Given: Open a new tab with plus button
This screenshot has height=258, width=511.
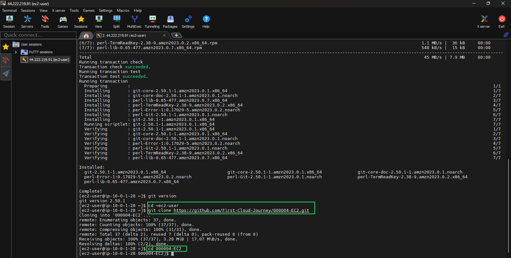Looking at the screenshot, I should (176, 35).
